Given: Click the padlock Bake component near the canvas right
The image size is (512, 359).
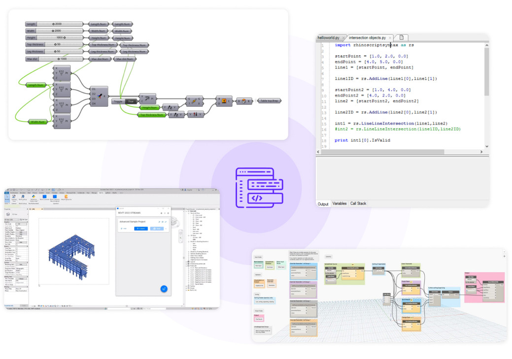Looking at the screenshot, I should pyautogui.click(x=224, y=100).
